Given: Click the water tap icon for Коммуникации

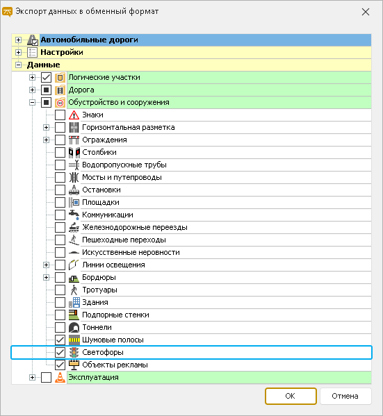Looking at the screenshot, I should (74, 215).
